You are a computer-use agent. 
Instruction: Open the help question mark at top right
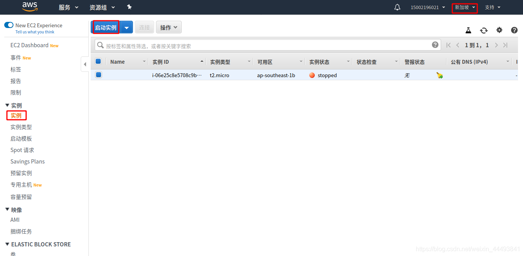coord(514,30)
